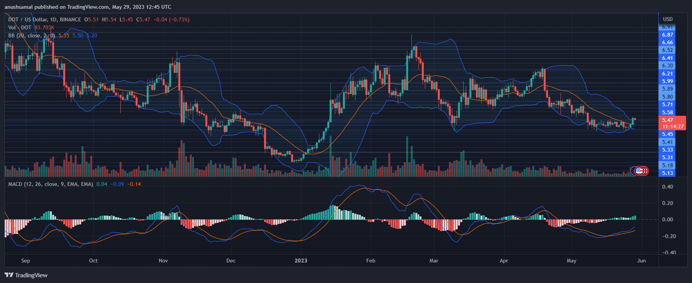Click the light blue 5.41 price label
Screen dimensions: 692x283
pos(667,142)
